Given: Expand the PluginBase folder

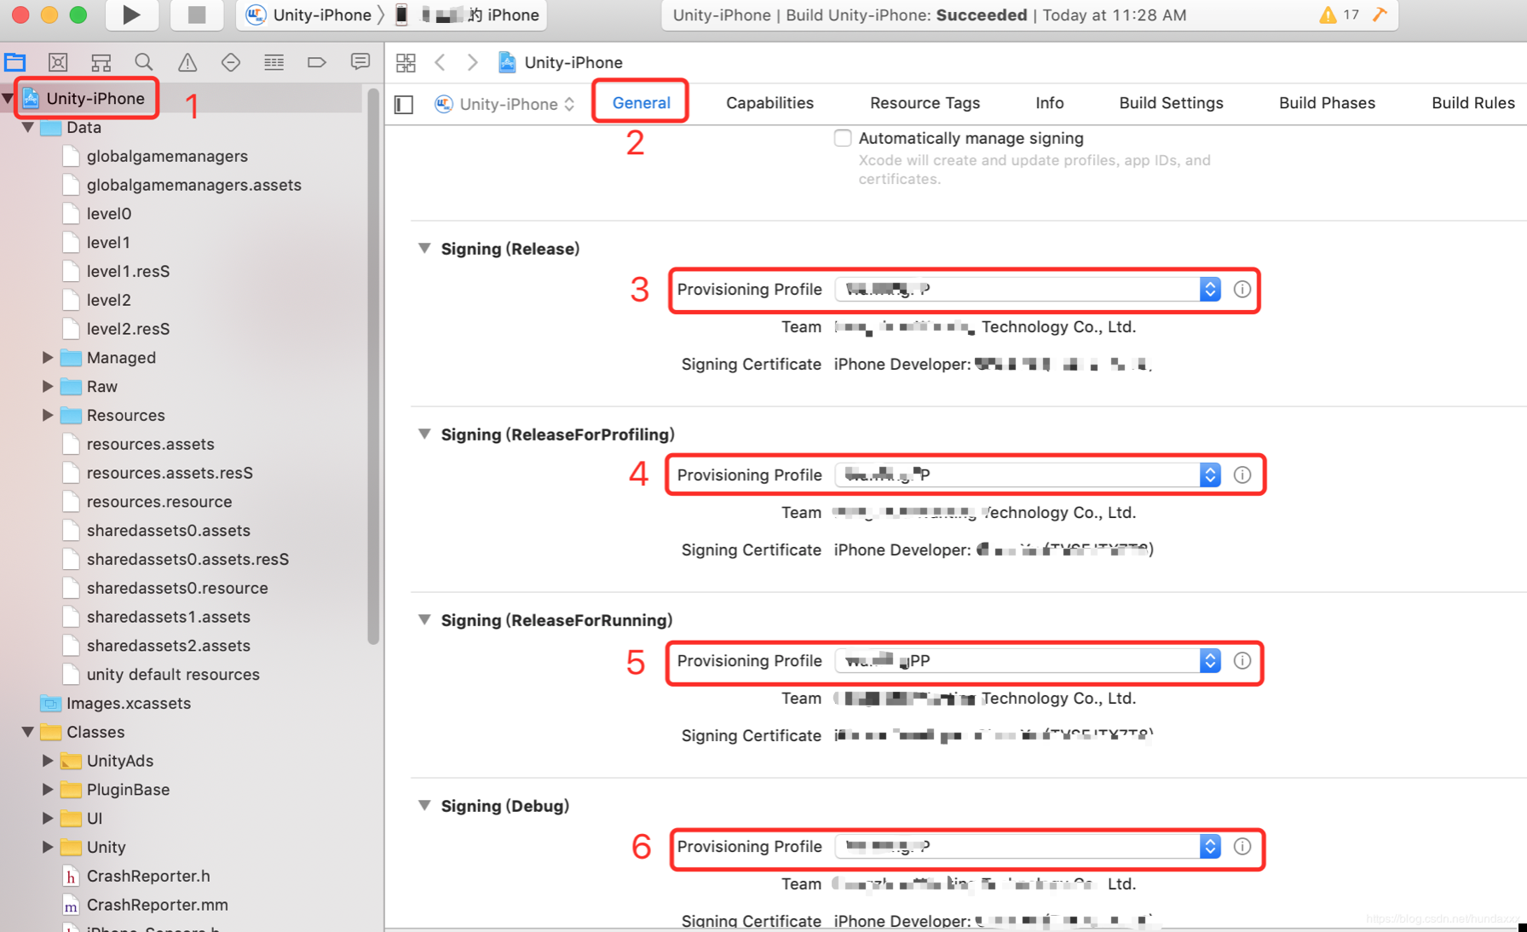Looking at the screenshot, I should click(49, 790).
